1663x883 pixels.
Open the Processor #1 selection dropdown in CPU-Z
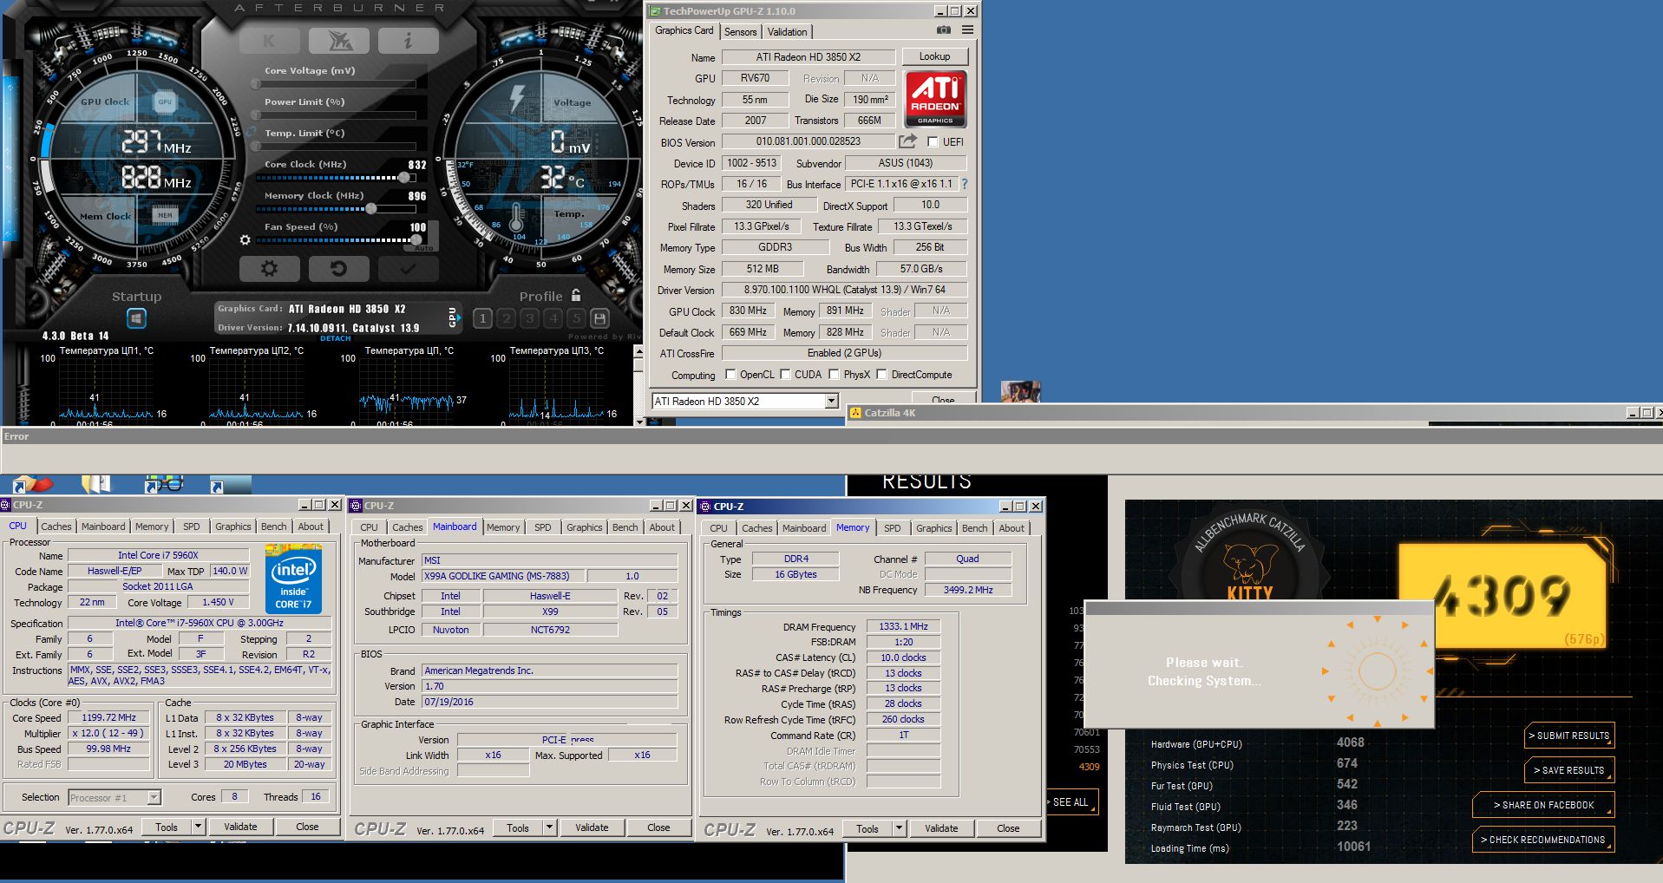click(x=154, y=797)
